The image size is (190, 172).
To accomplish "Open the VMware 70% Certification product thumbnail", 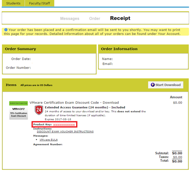I will (18, 113).
